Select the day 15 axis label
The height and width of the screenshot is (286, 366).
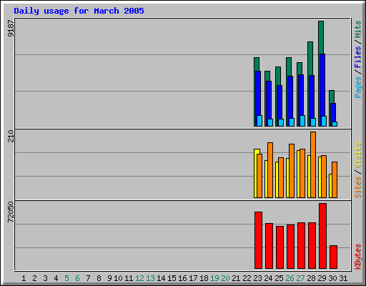point(172,278)
